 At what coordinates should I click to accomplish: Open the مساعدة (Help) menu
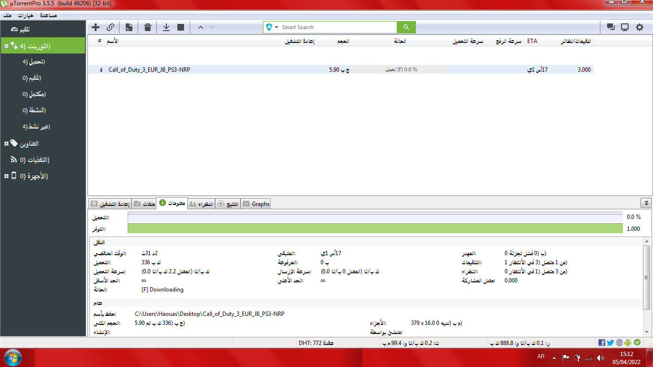48,15
